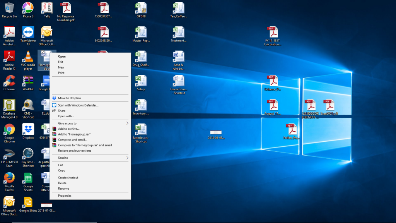The image size is (396, 223).
Task: Select the 2018-01-08 thumbnail near Google Slides
Action: (47, 207)
